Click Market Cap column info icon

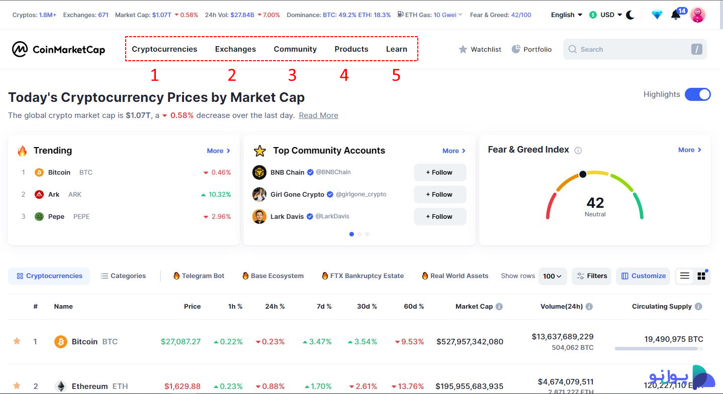tap(499, 306)
